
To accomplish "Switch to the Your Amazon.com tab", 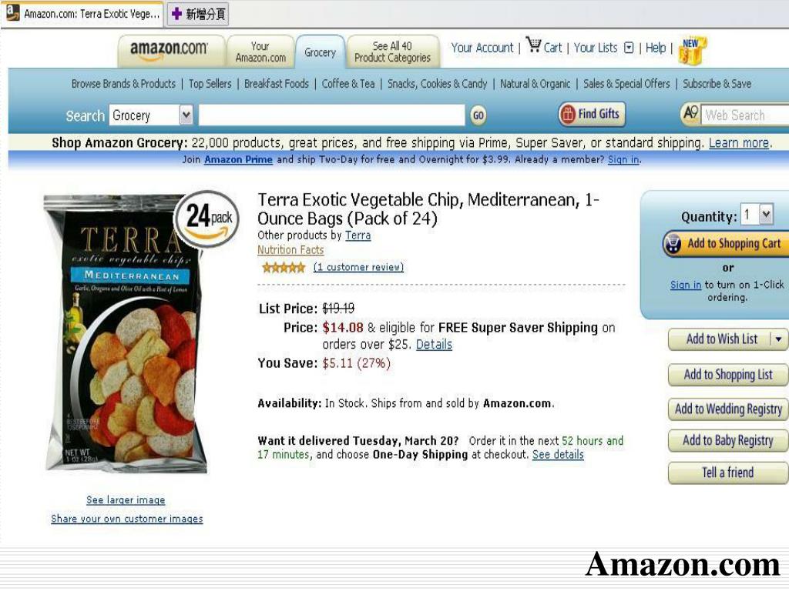I will (x=260, y=52).
